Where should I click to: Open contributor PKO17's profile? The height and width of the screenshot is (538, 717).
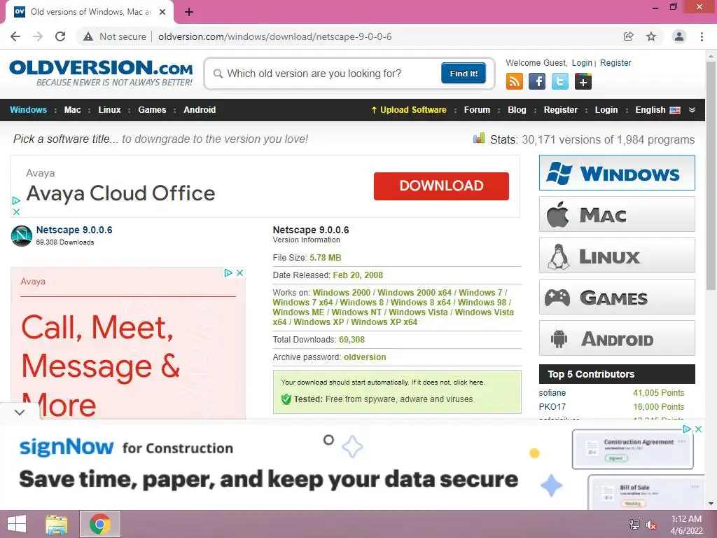coord(552,407)
